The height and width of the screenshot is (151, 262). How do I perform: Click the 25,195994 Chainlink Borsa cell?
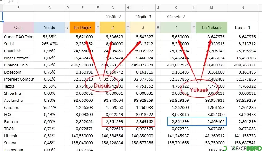[243, 51]
